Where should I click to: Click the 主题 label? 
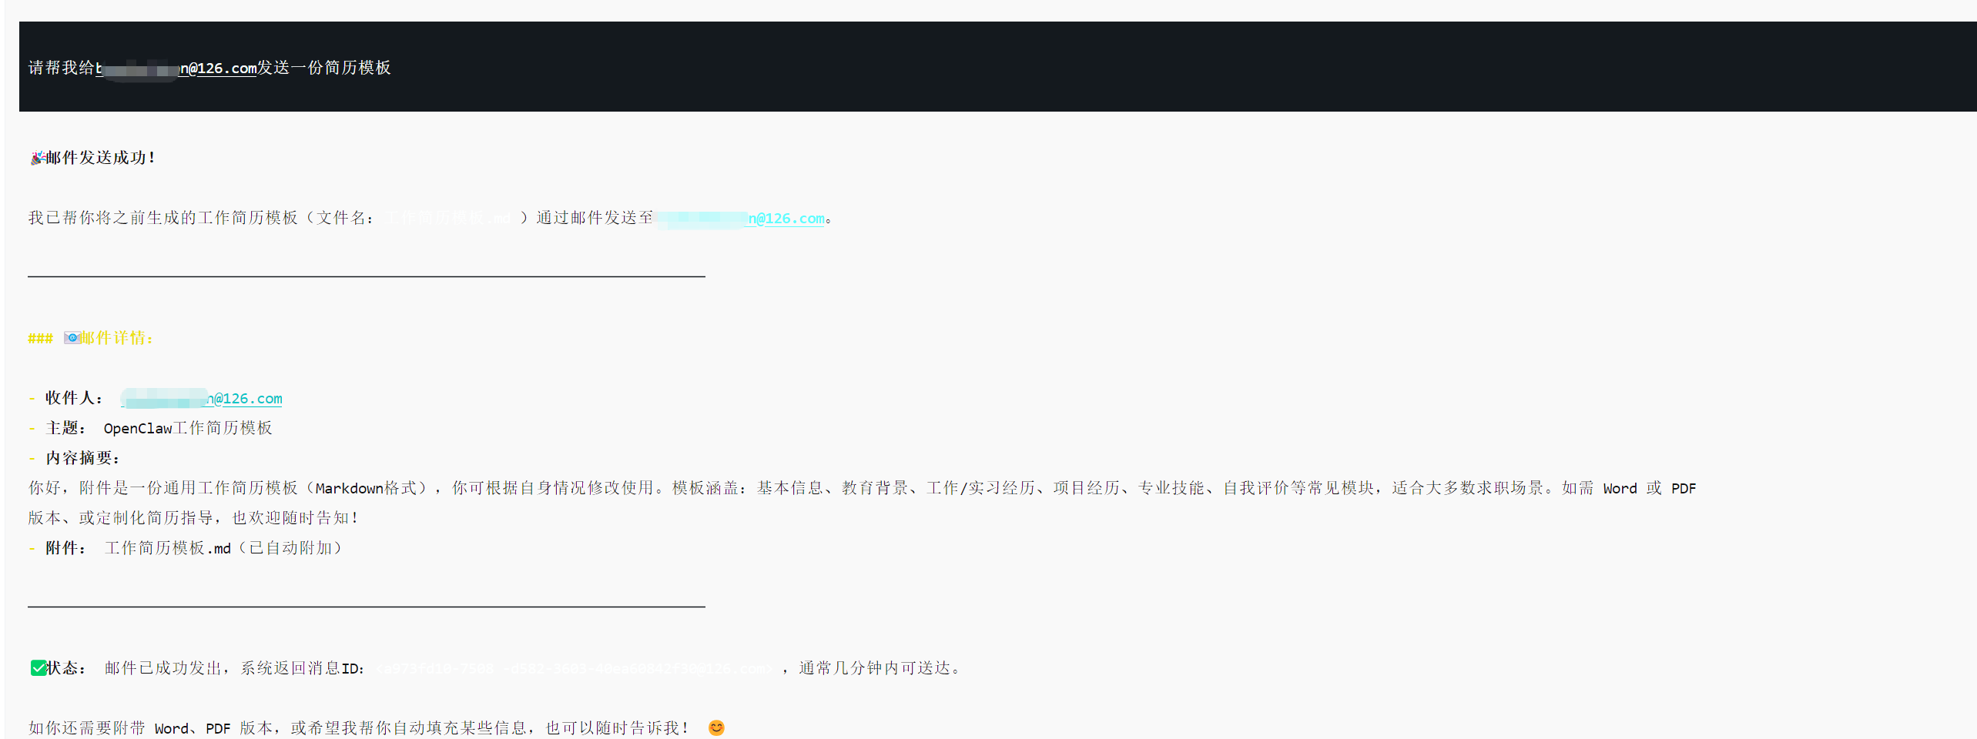[65, 428]
